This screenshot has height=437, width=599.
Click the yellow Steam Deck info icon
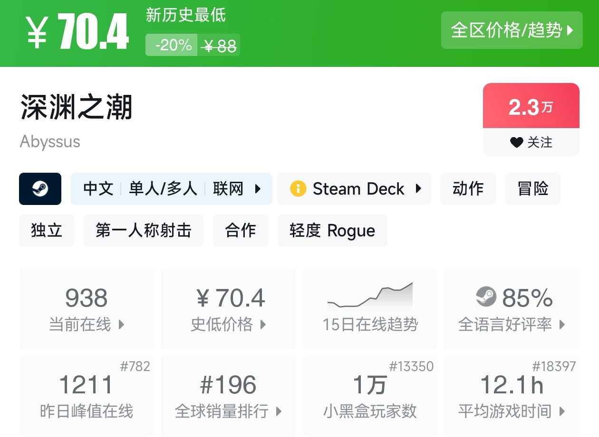click(x=298, y=189)
